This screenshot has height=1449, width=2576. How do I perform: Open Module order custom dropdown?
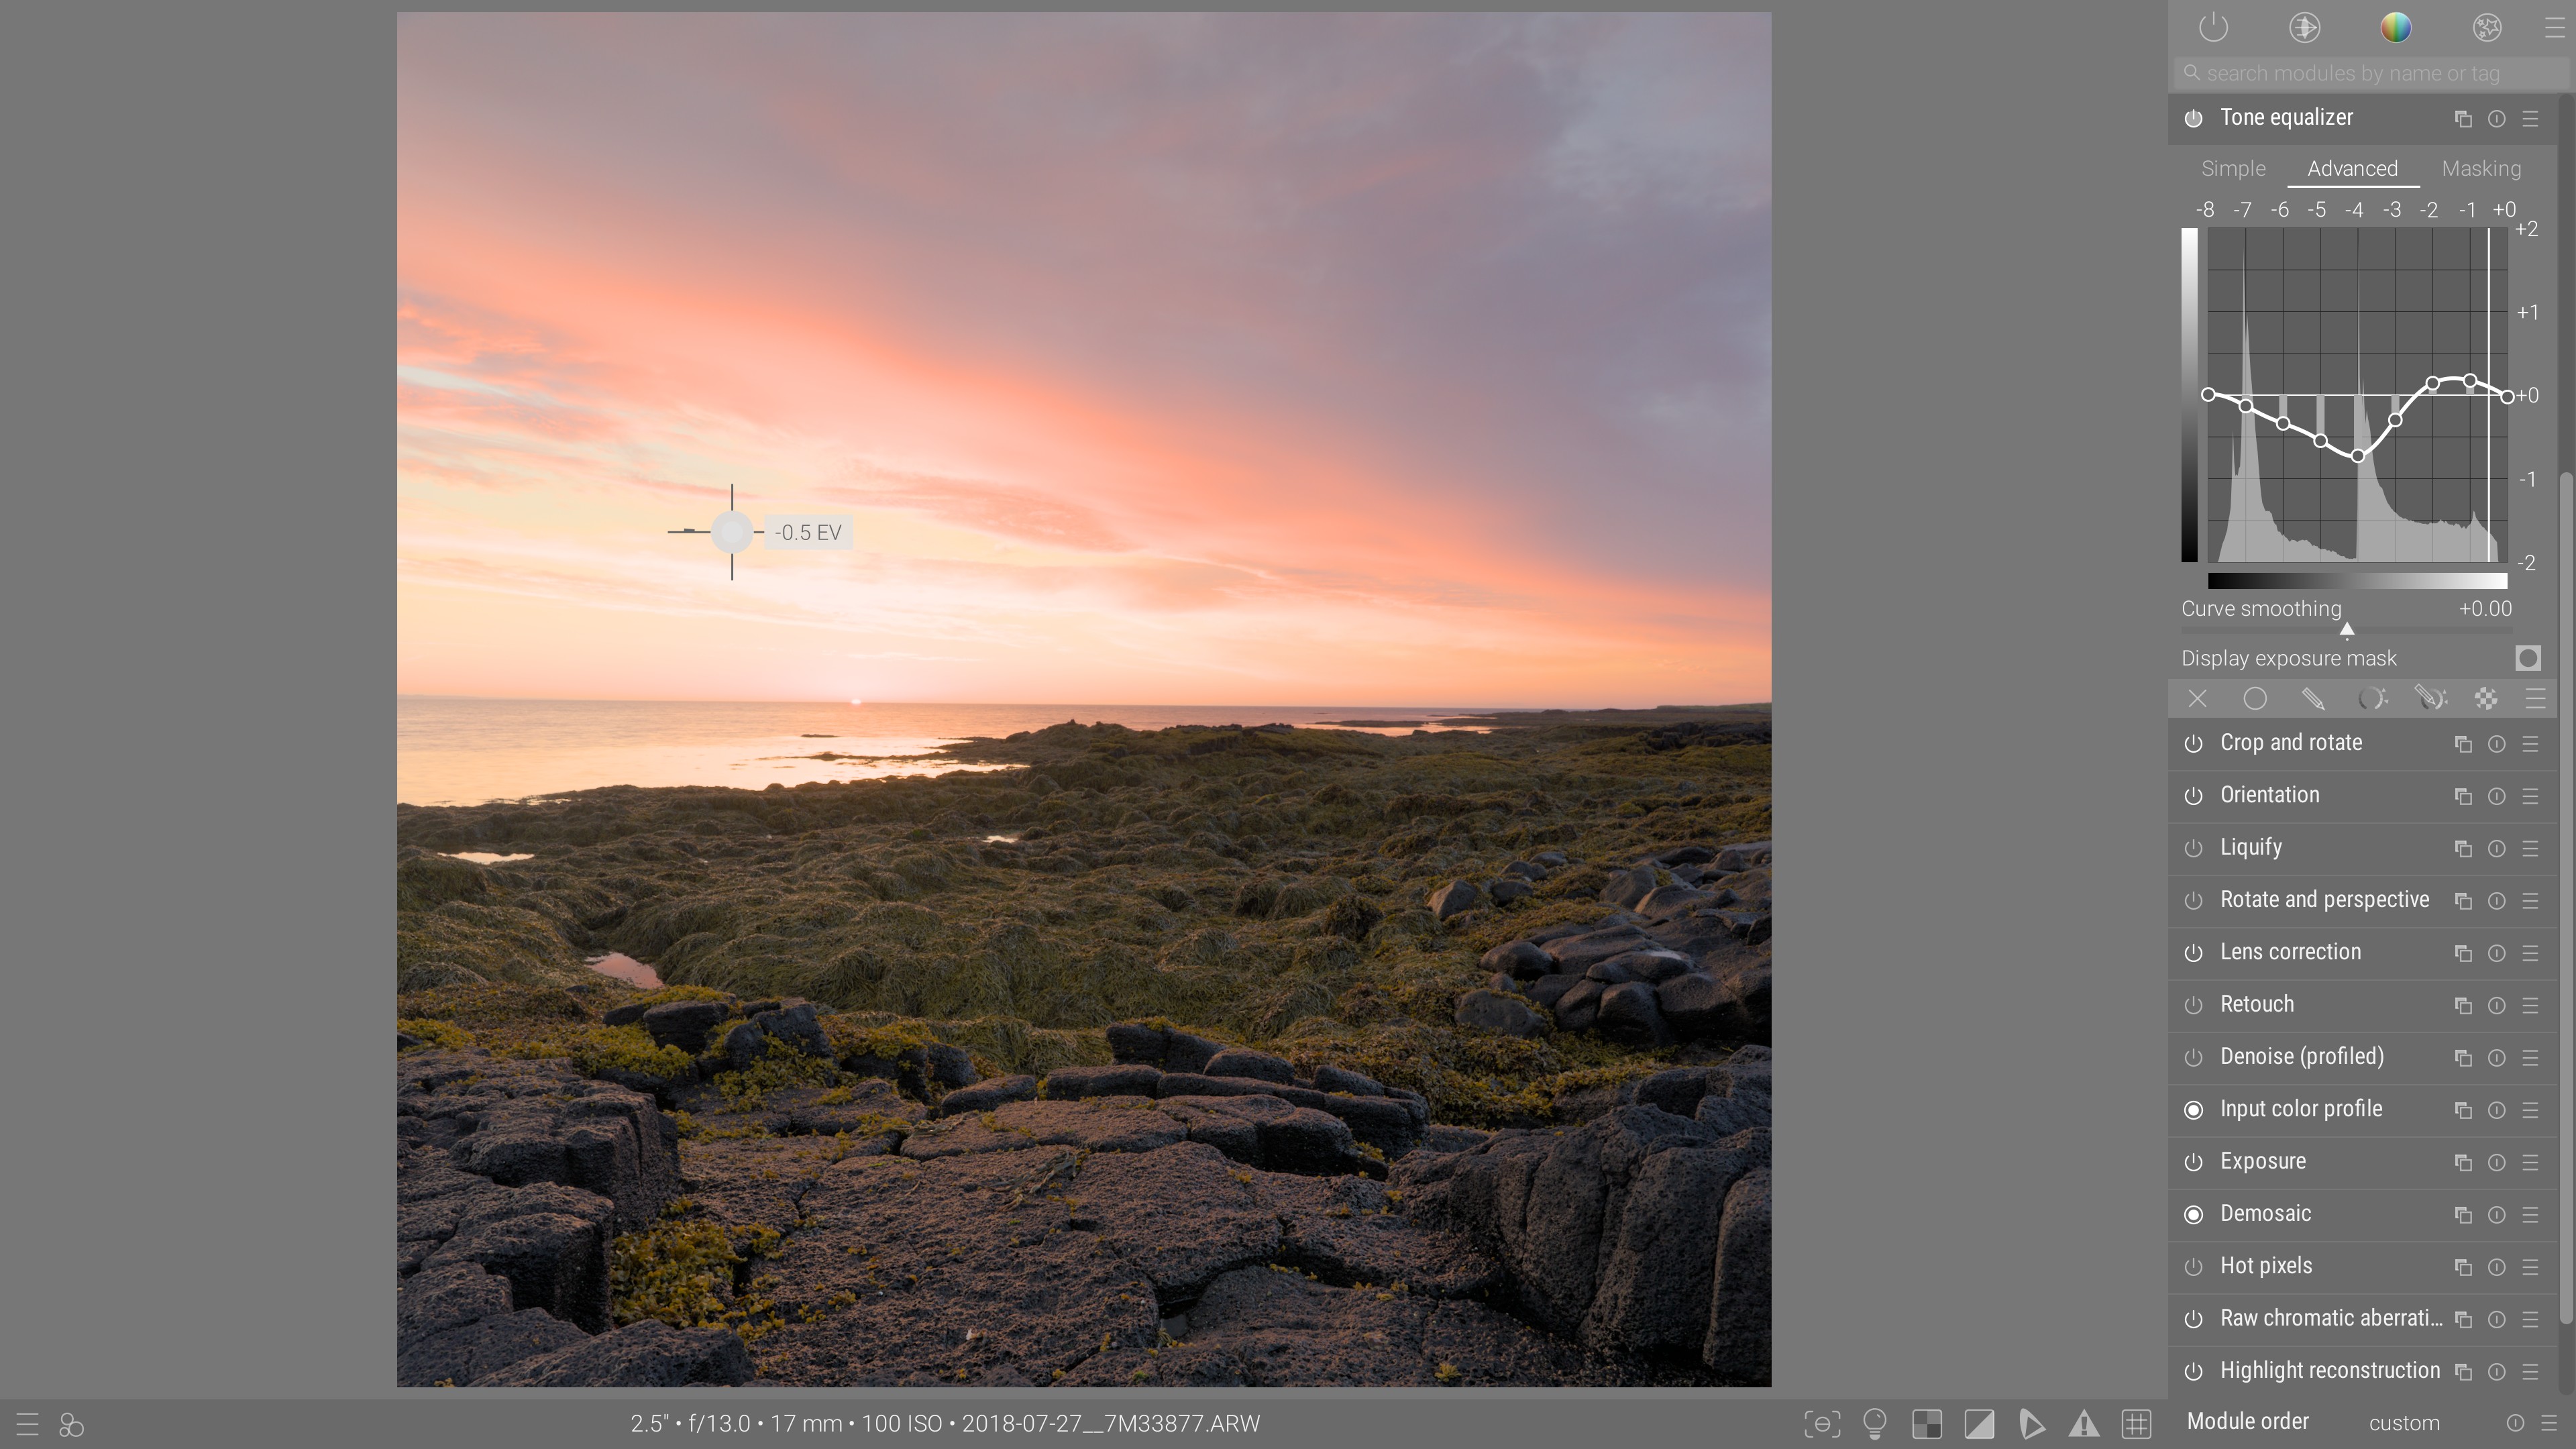(x=2404, y=1423)
